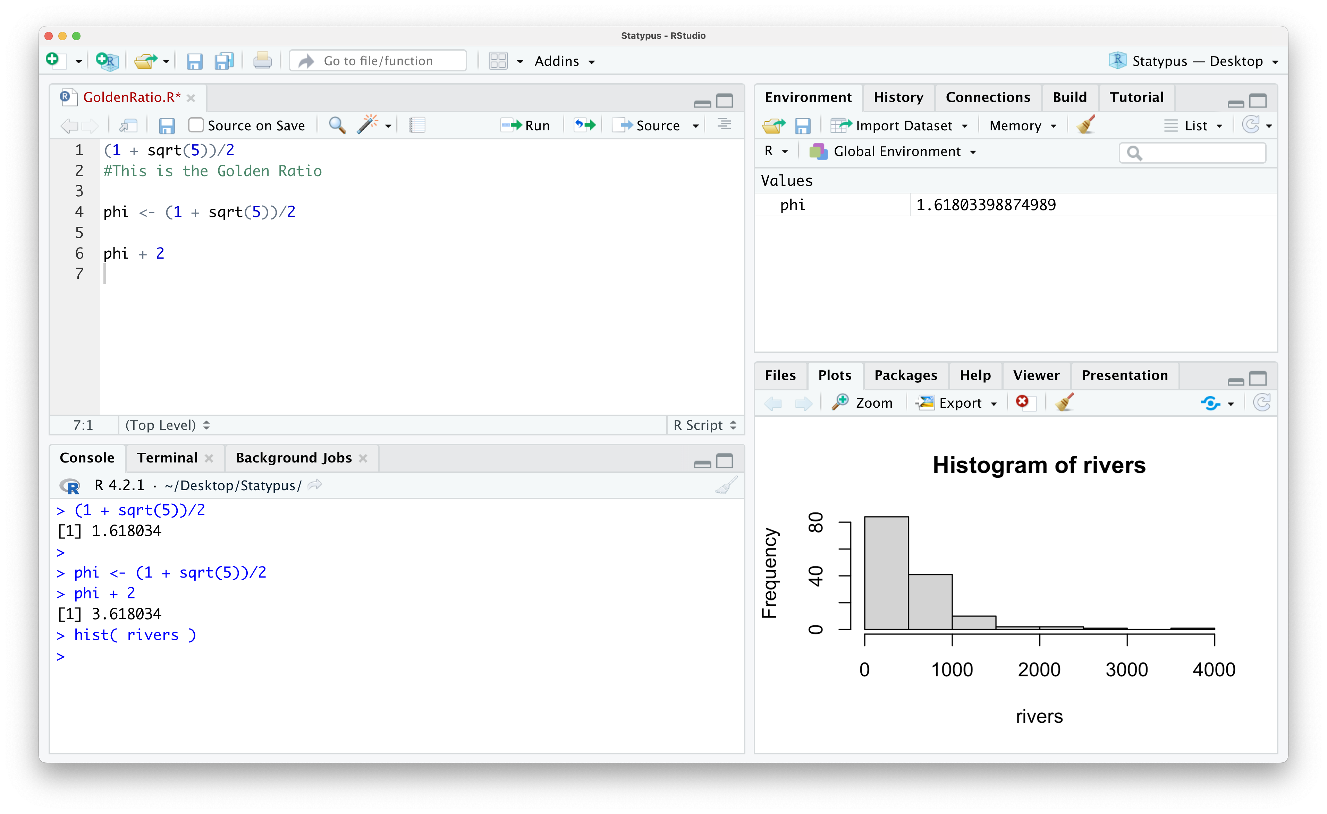This screenshot has width=1327, height=814.
Task: Show document outline icon in editor
Action: tap(724, 124)
